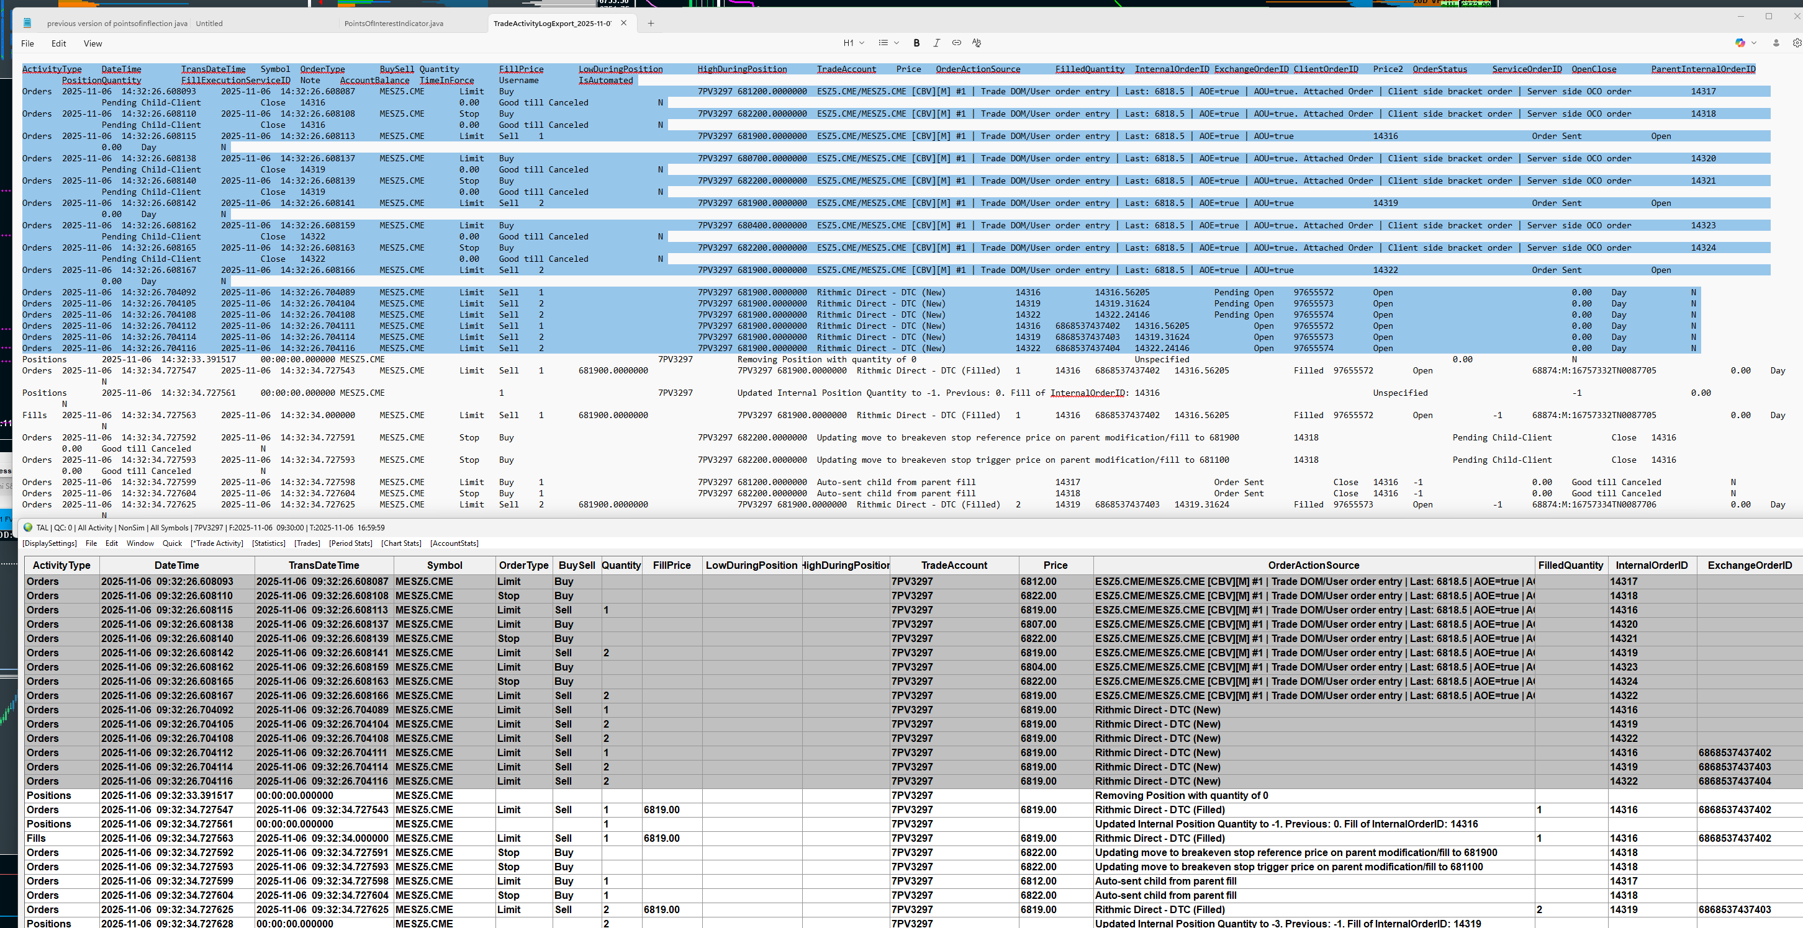
Task: Click the OrderActionSource column header
Action: click(x=1313, y=565)
